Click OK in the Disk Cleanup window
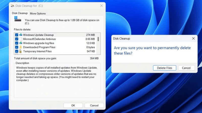202x113 pixels. pos(73,105)
